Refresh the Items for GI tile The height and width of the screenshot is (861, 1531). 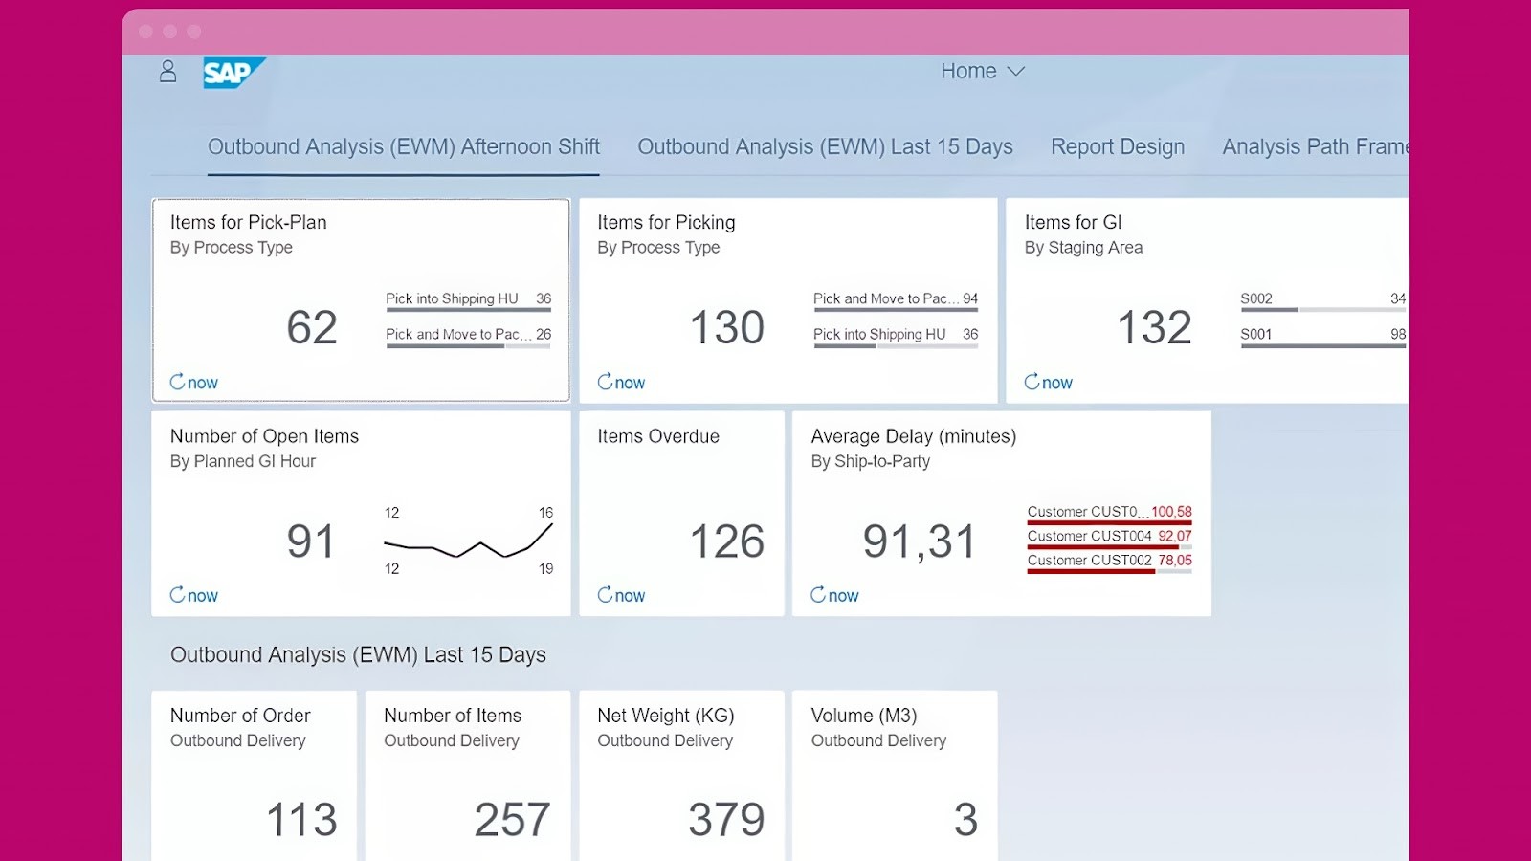click(x=1048, y=382)
